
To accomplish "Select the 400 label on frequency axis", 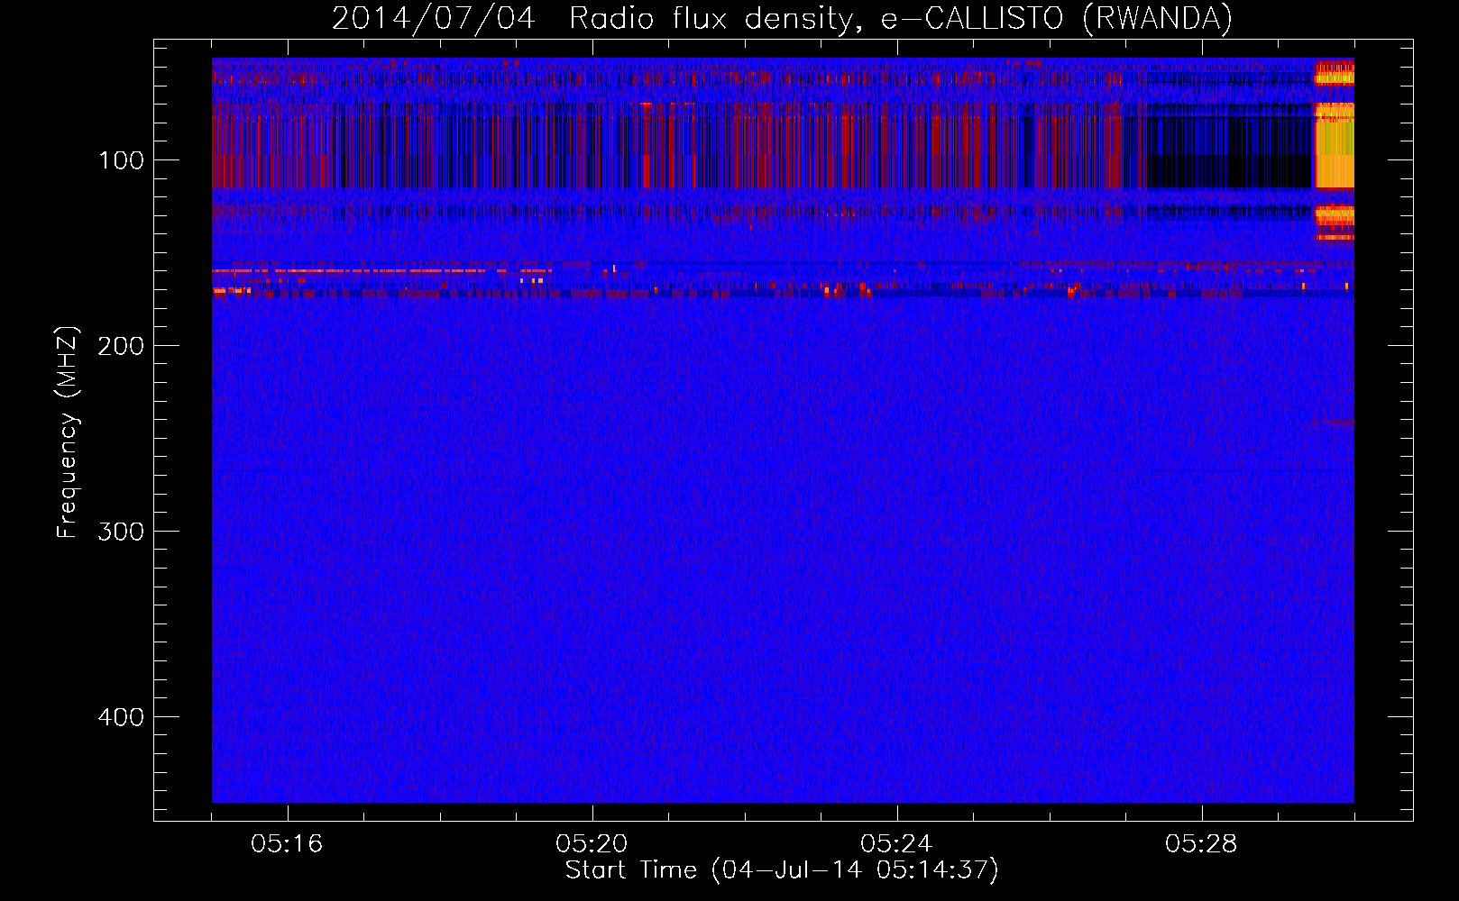I will (x=121, y=718).
